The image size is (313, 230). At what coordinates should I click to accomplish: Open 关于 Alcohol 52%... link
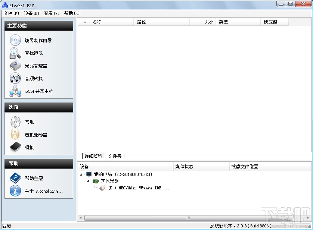click(x=44, y=191)
